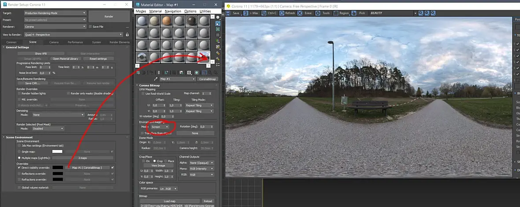Image resolution: width=520 pixels, height=207 pixels.
Task: Click Show Shaded Material in Viewport icon
Action: pyautogui.click(x=197, y=73)
